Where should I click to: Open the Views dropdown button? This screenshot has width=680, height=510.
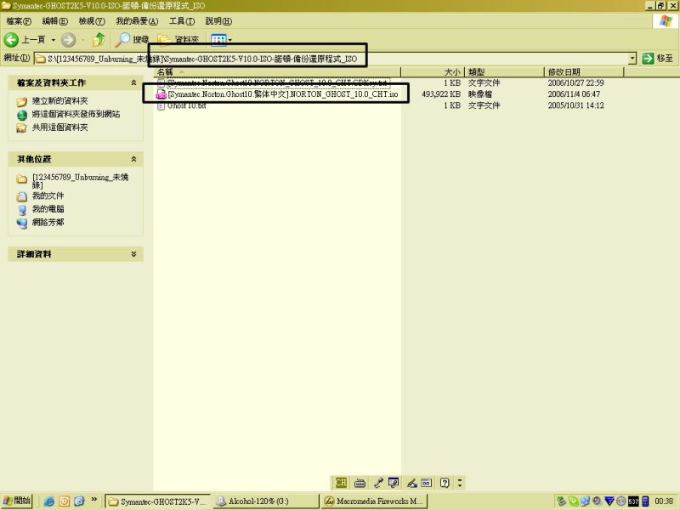(221, 40)
